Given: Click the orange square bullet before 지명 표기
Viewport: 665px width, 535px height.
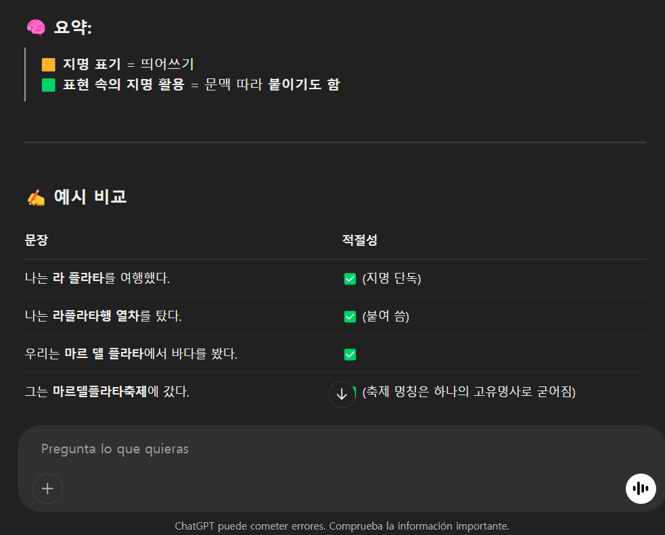Looking at the screenshot, I should [x=48, y=63].
